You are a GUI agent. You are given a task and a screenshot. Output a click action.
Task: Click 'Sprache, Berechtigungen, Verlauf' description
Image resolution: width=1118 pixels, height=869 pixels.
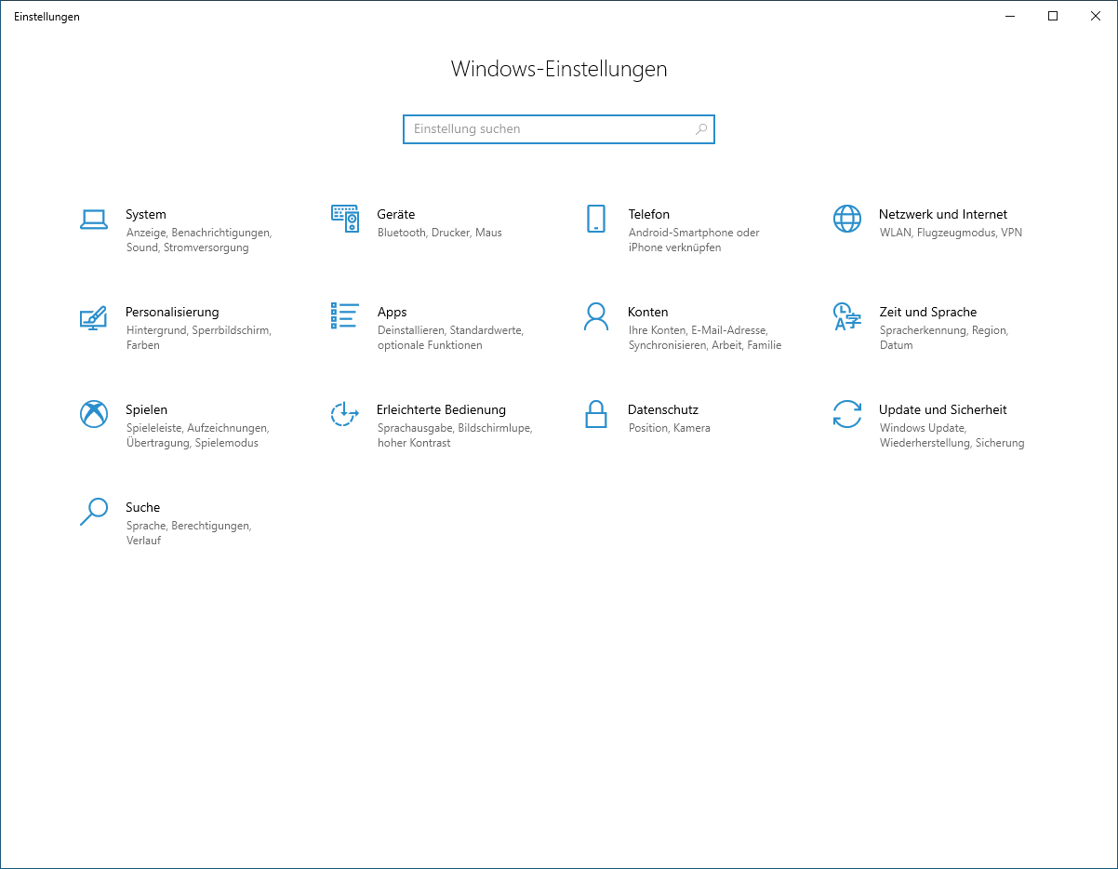point(189,533)
